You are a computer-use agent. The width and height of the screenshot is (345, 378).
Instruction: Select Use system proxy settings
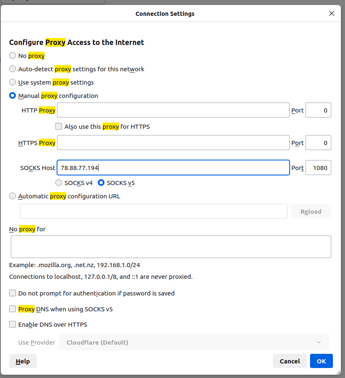pyautogui.click(x=13, y=83)
